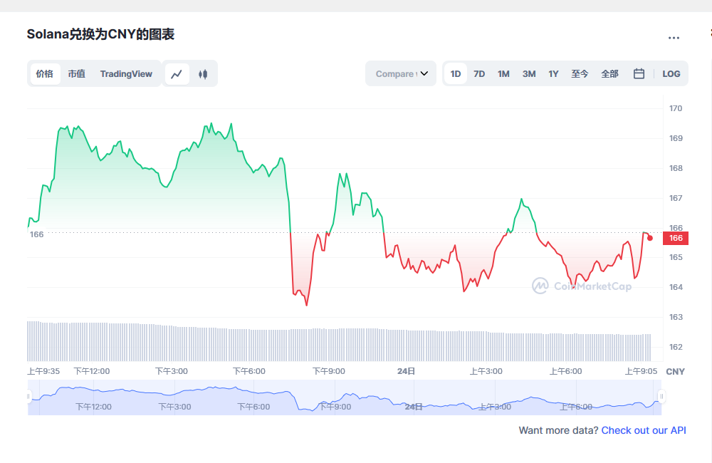This screenshot has height=463, width=712.
Task: Click the 164 price axis label
Action: (676, 287)
